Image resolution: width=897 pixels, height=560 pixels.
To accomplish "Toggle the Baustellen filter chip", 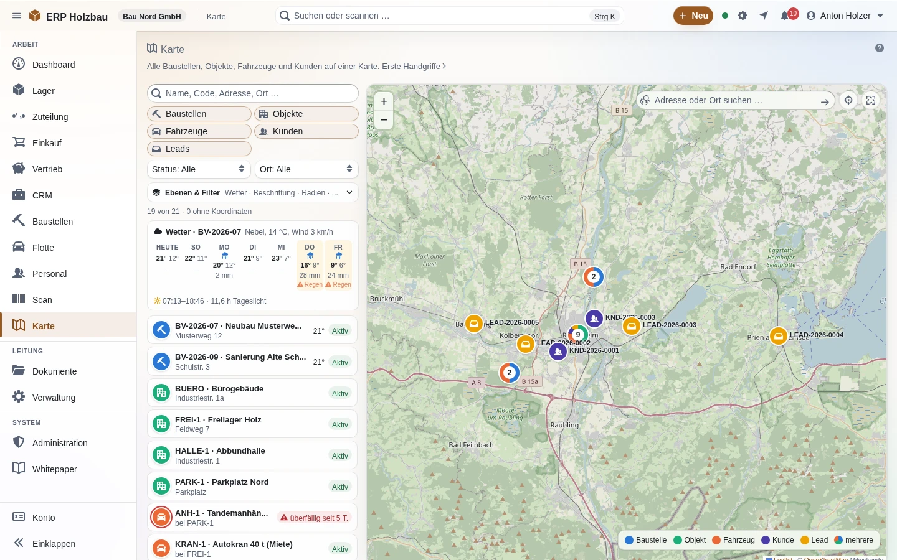I will click(x=199, y=114).
